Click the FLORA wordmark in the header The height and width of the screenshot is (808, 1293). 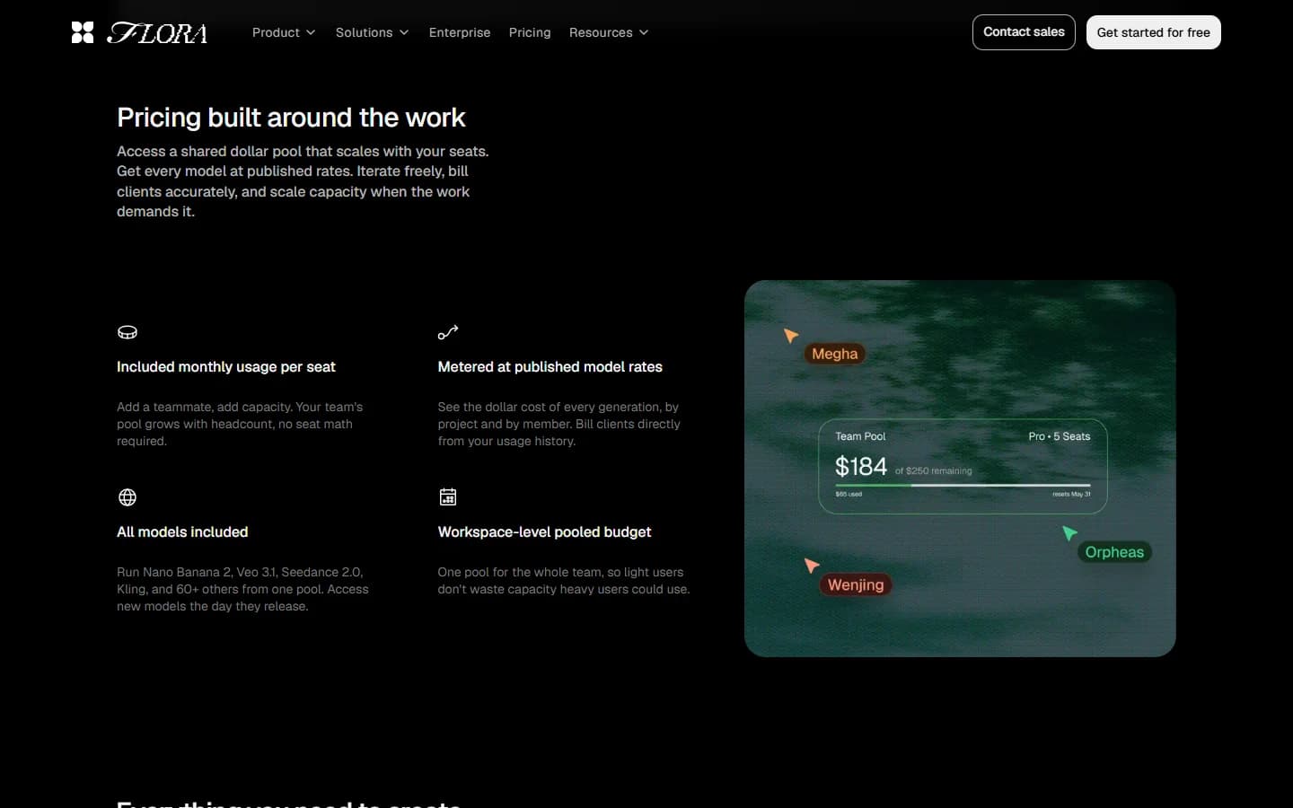pyautogui.click(x=157, y=33)
